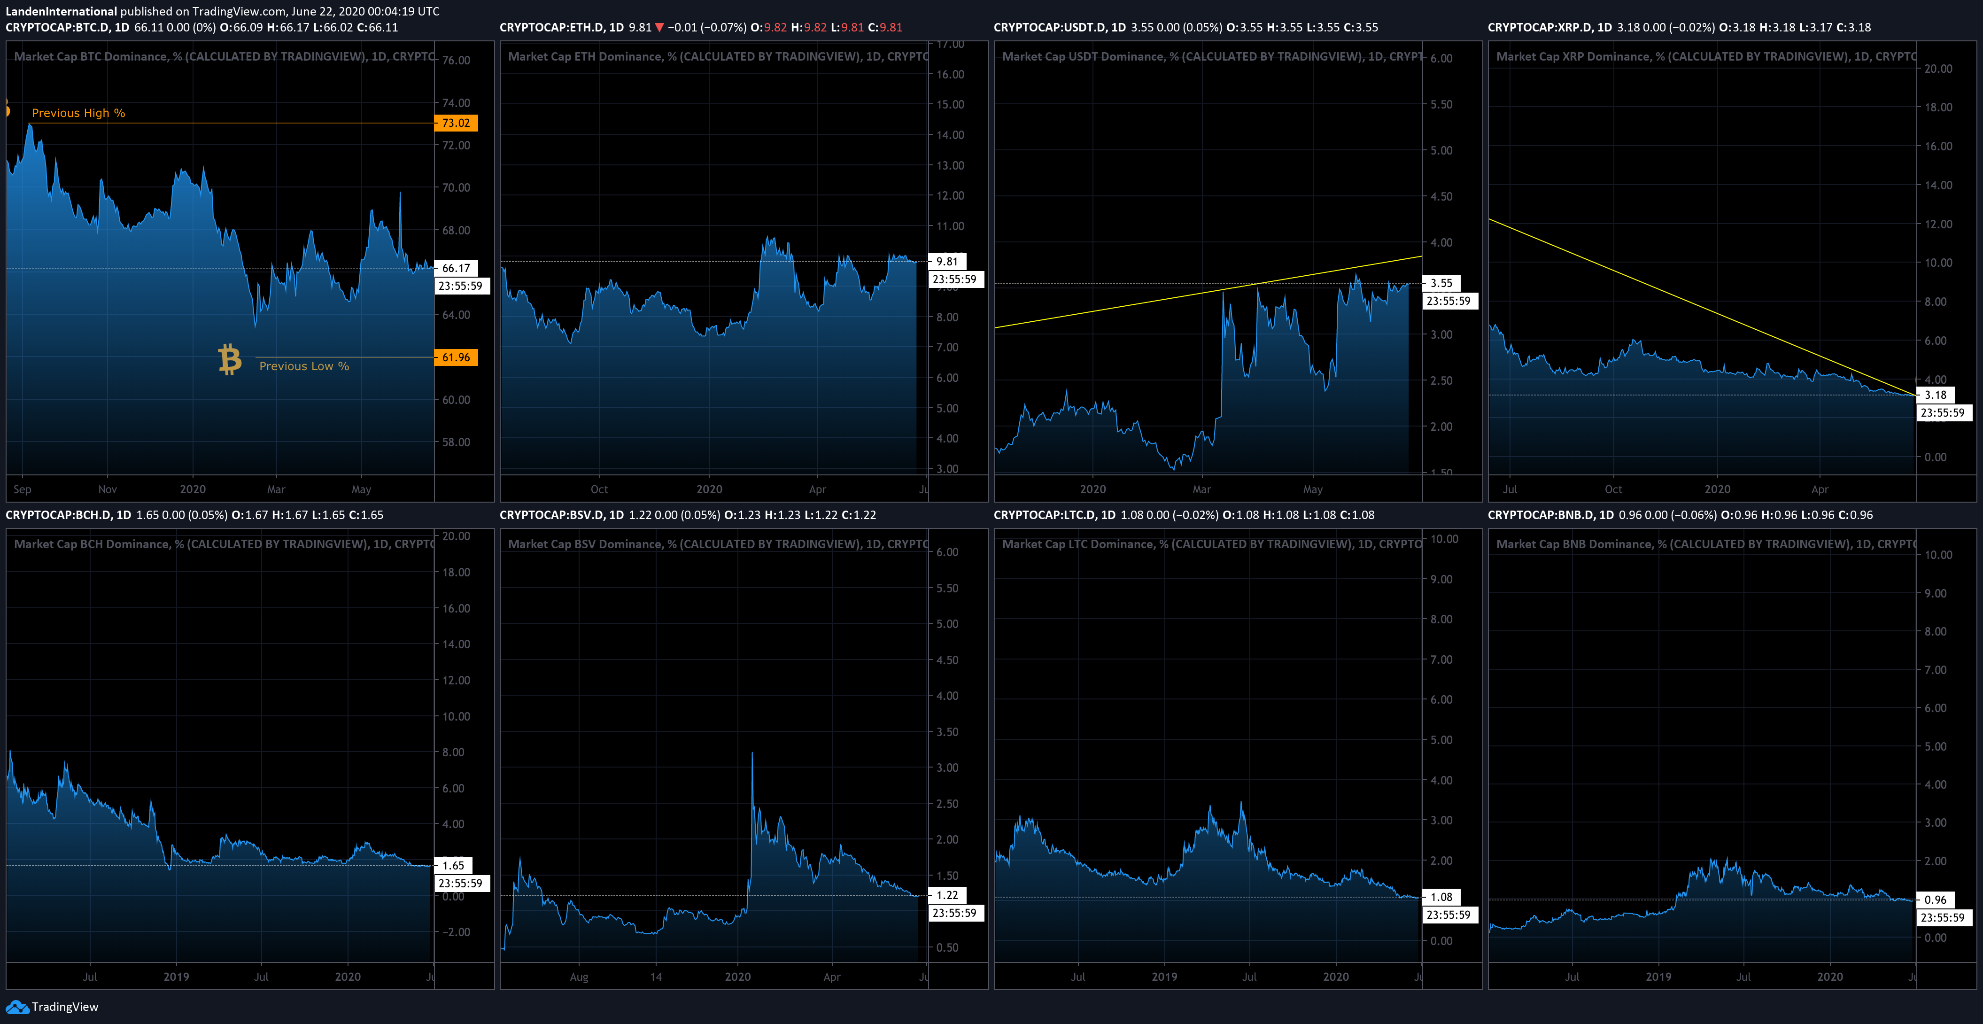Click the 9.81 current value label on ETH chart

[x=947, y=262]
